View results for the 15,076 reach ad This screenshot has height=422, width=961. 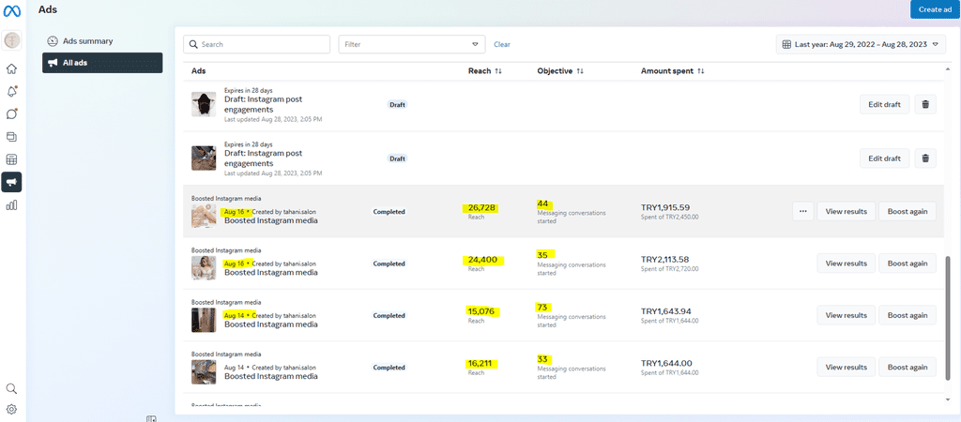(x=846, y=315)
